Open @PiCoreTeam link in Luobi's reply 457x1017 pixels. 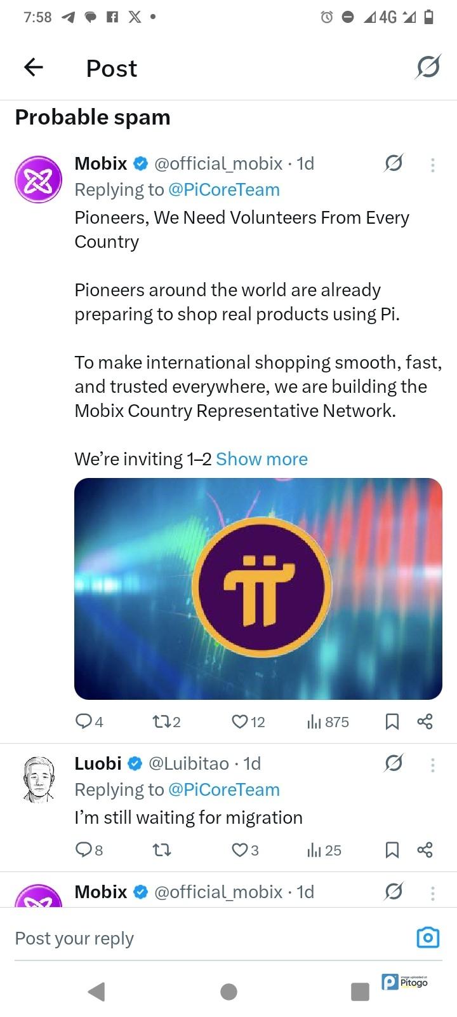click(x=223, y=789)
